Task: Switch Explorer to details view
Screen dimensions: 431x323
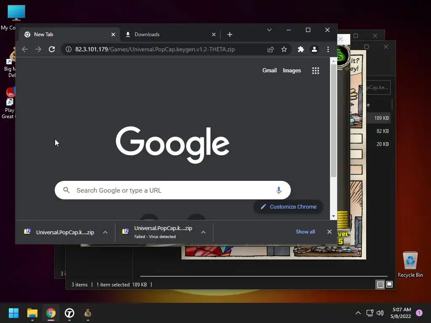Action: 380,284
